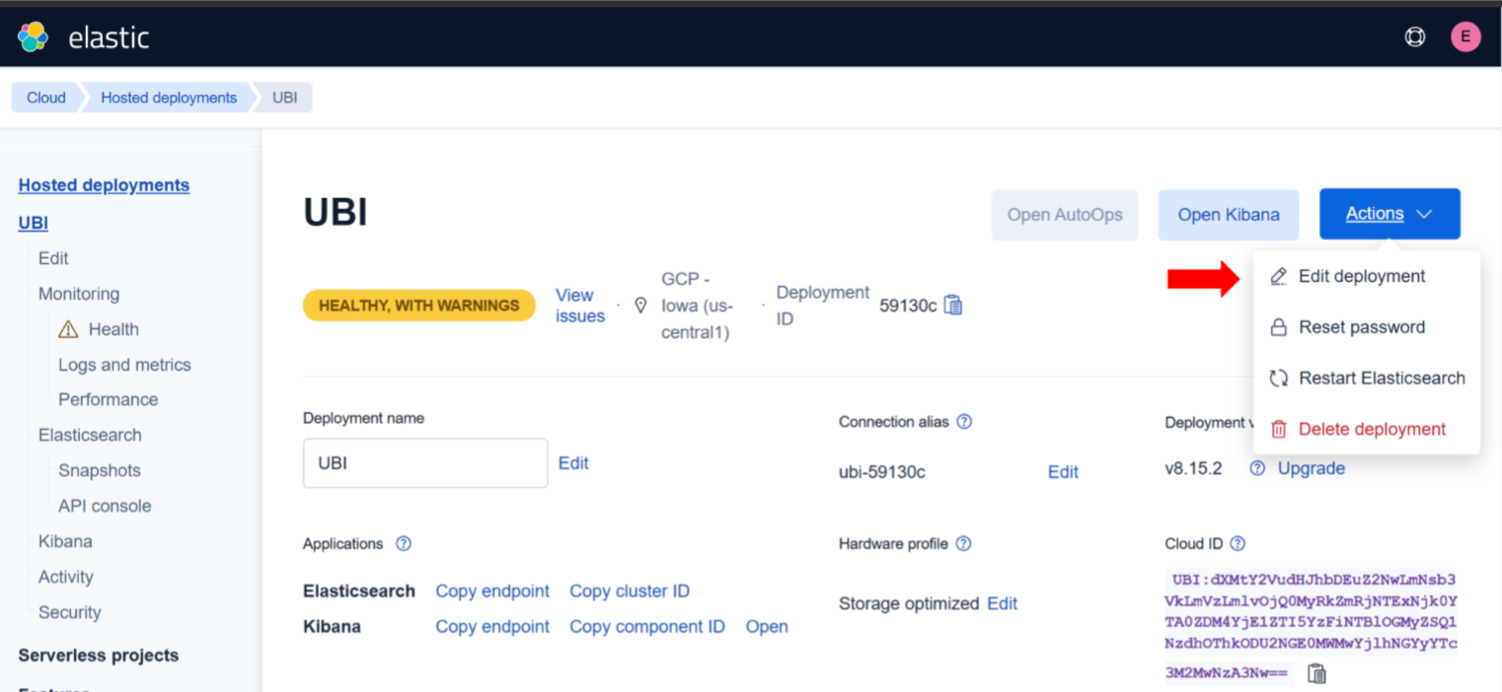This screenshot has width=1502, height=692.
Task: Open Health in the sidebar
Action: click(x=113, y=329)
